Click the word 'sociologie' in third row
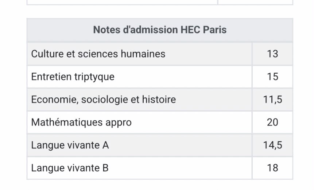The image size is (314, 190). tap(104, 100)
